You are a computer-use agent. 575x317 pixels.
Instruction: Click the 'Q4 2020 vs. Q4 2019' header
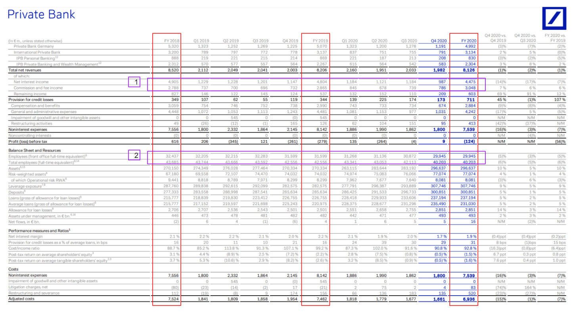click(495, 38)
